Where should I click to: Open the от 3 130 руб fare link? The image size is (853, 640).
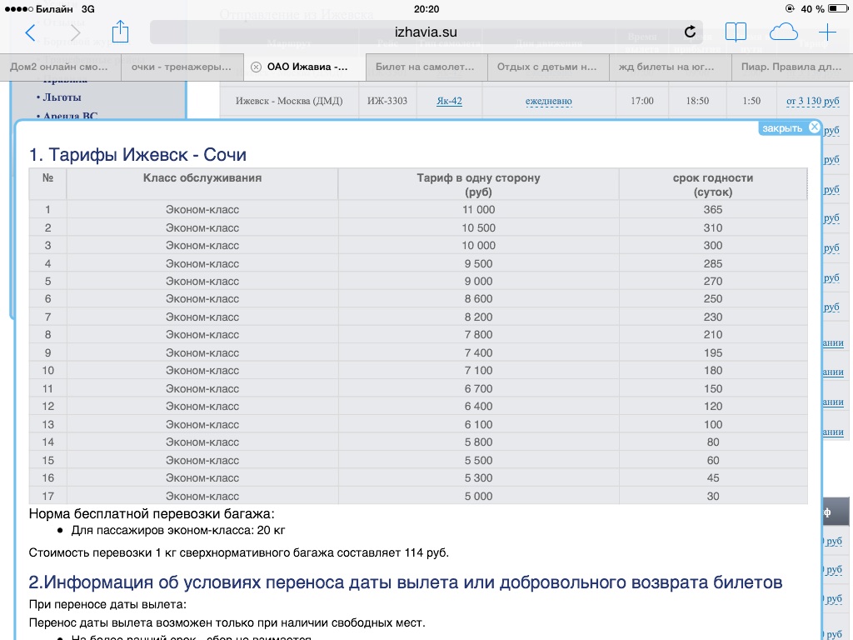pyautogui.click(x=813, y=101)
